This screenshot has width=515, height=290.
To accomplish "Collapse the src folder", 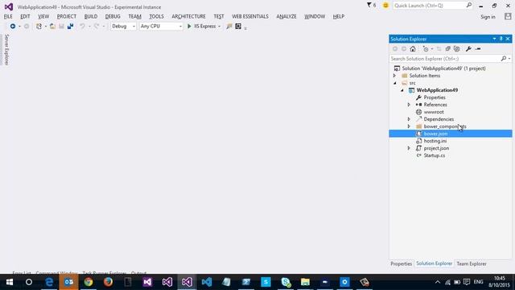I will (395, 83).
